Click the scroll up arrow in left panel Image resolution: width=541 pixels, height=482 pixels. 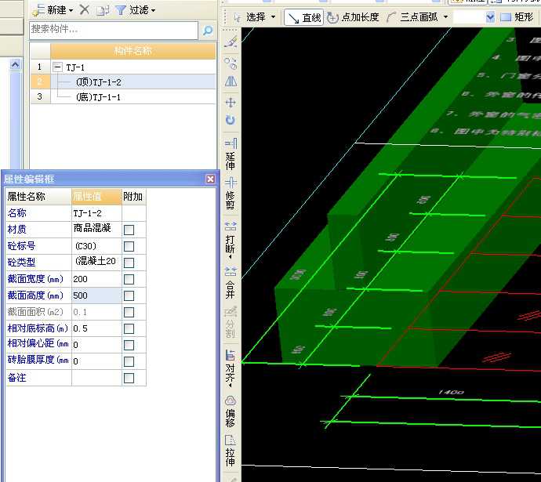15,64
